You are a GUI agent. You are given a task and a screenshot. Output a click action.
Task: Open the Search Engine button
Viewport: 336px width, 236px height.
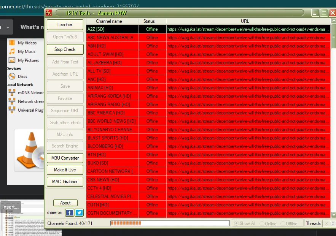(x=65, y=146)
